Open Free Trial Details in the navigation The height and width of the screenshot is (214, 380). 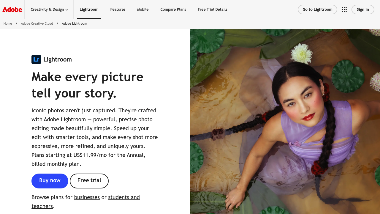pos(213,10)
